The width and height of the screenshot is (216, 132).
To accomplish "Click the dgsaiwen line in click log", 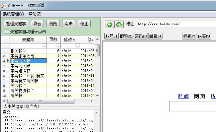I will pos(11,116).
